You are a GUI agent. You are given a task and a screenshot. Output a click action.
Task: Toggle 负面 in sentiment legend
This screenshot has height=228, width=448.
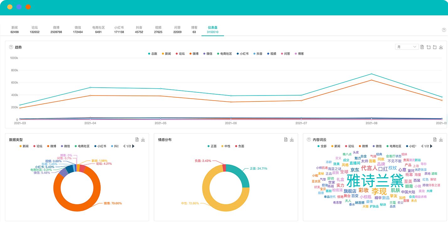(239, 146)
